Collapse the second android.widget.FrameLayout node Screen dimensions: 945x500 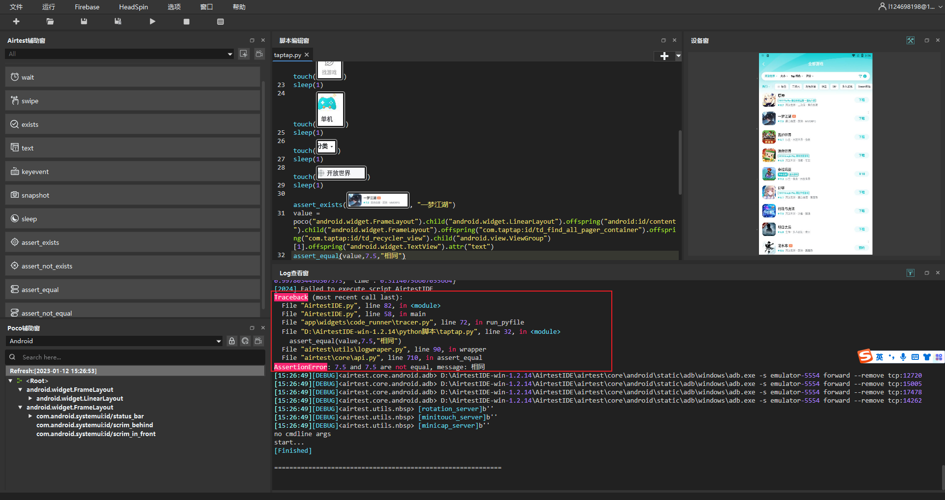click(20, 408)
